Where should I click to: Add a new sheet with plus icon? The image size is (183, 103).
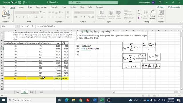pyautogui.click(x=41, y=92)
